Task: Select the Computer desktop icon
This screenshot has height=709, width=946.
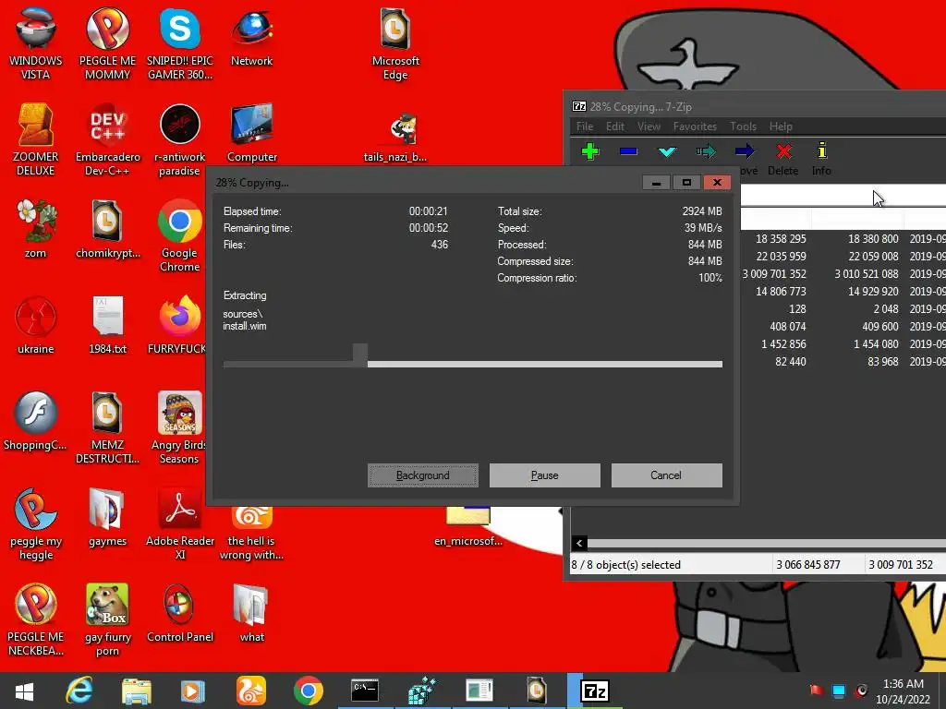Action: pyautogui.click(x=251, y=134)
